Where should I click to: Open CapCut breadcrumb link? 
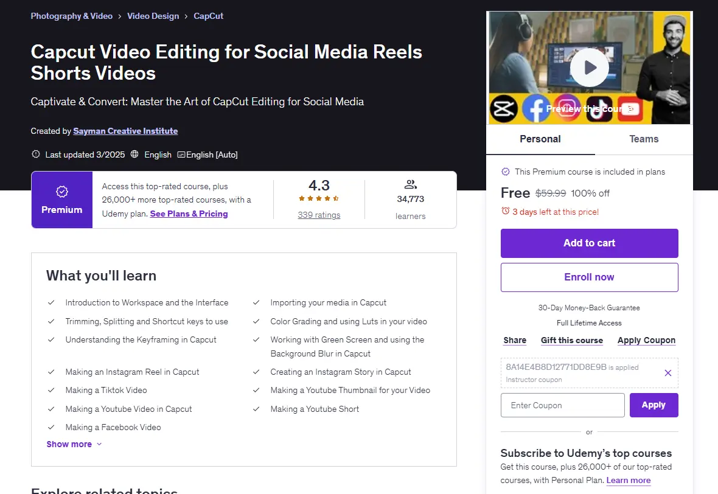pos(208,16)
